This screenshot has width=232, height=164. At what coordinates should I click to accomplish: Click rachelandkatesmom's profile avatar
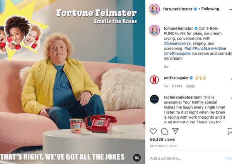154,99
